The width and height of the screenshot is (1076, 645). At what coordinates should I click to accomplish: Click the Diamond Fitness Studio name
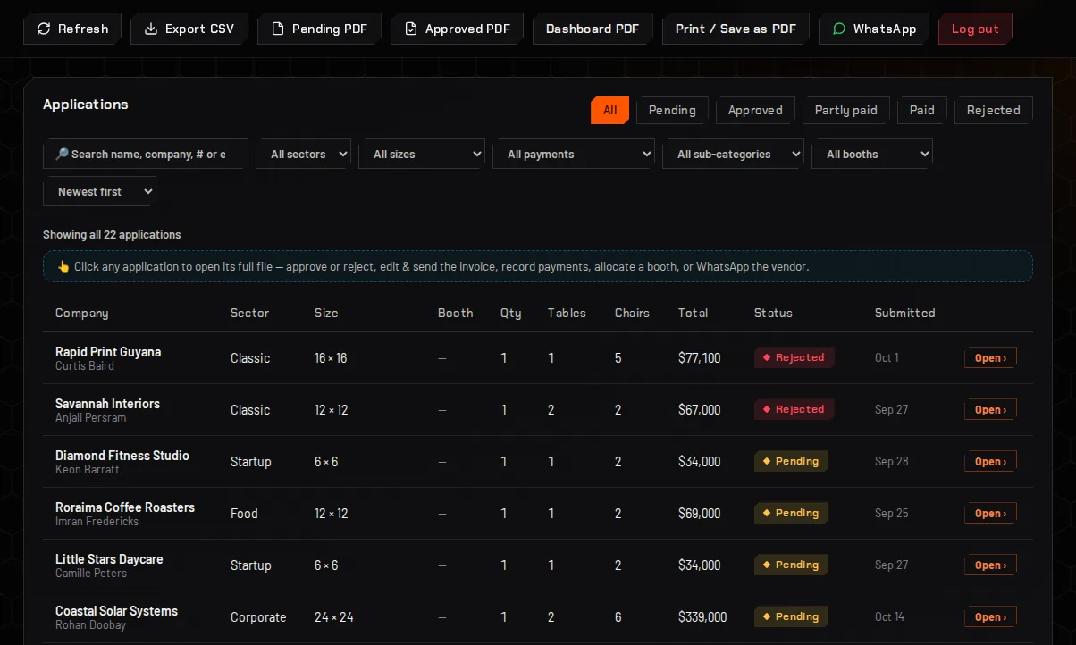(122, 456)
